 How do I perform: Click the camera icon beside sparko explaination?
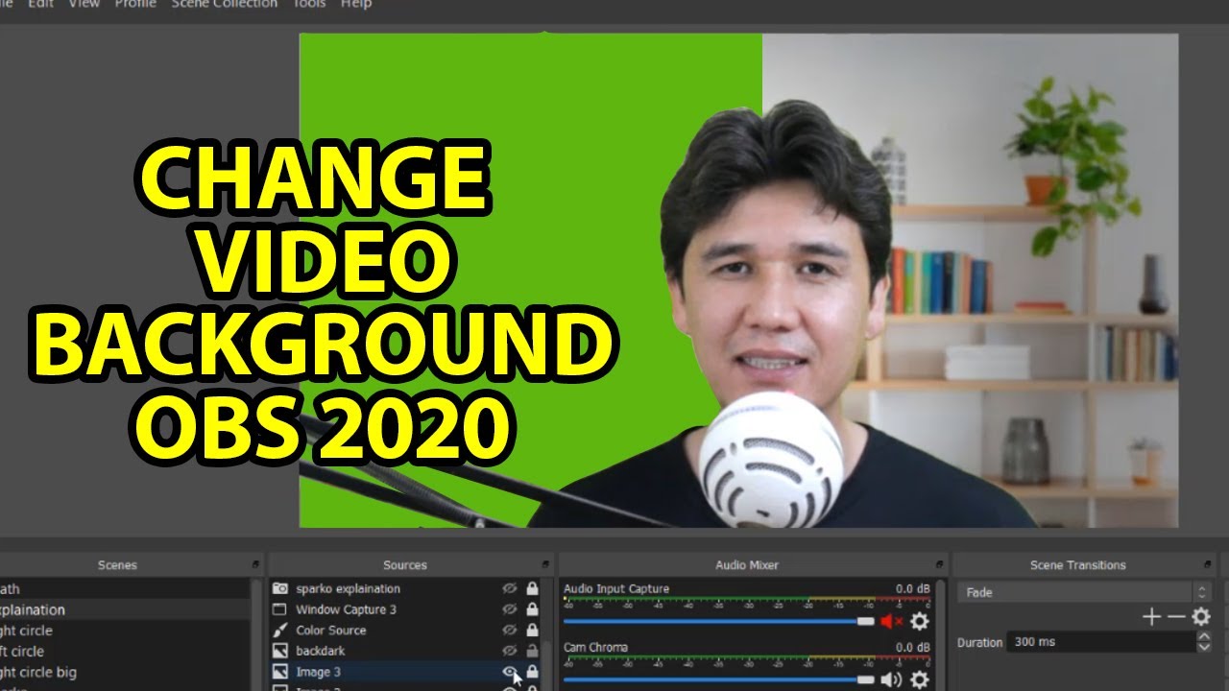pos(280,588)
